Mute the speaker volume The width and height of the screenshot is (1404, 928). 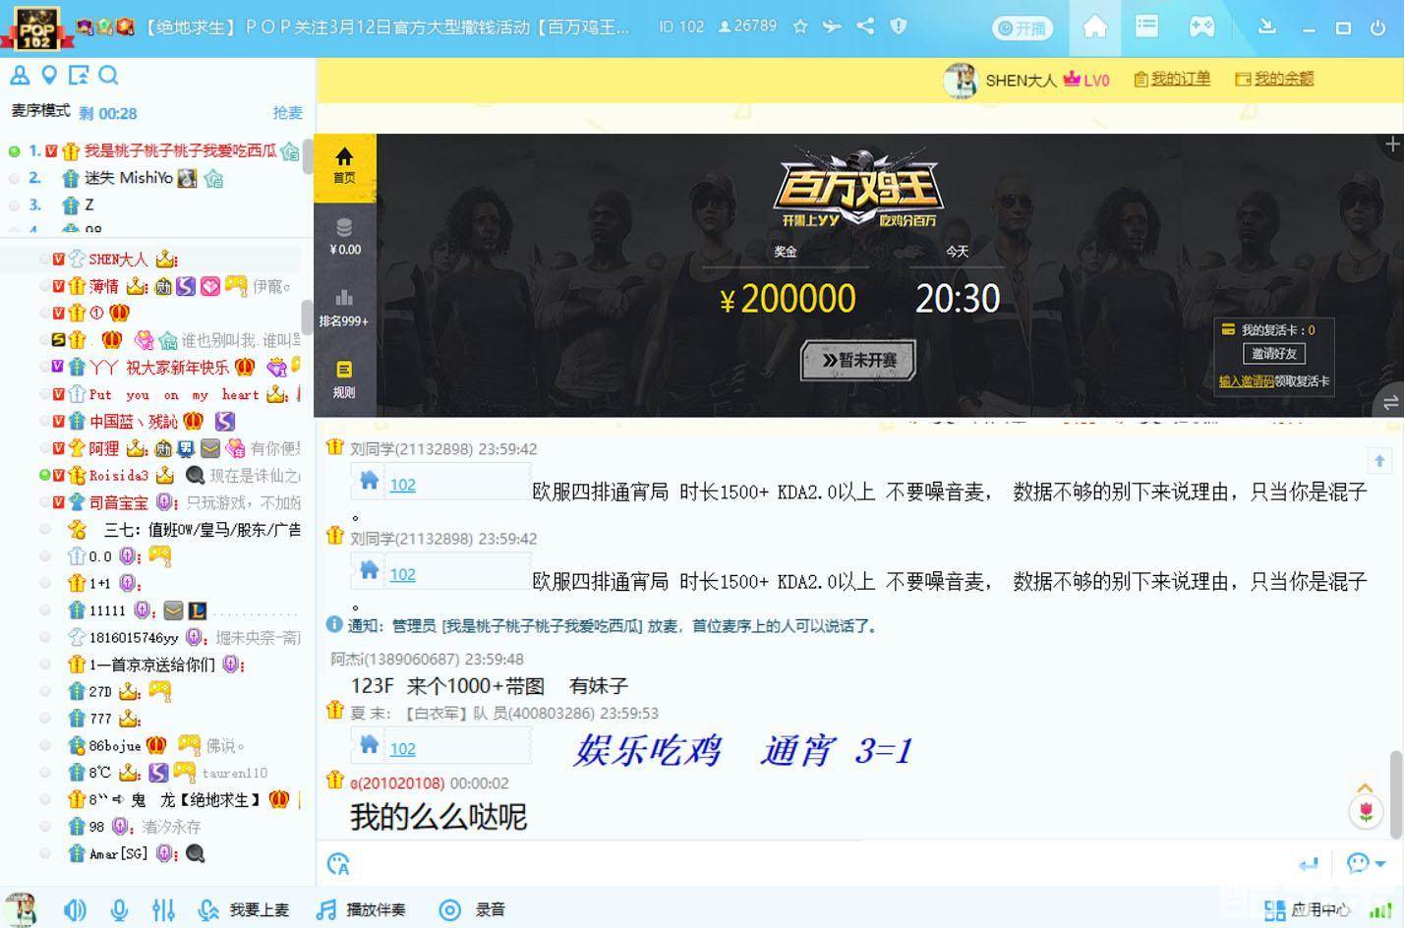(75, 910)
